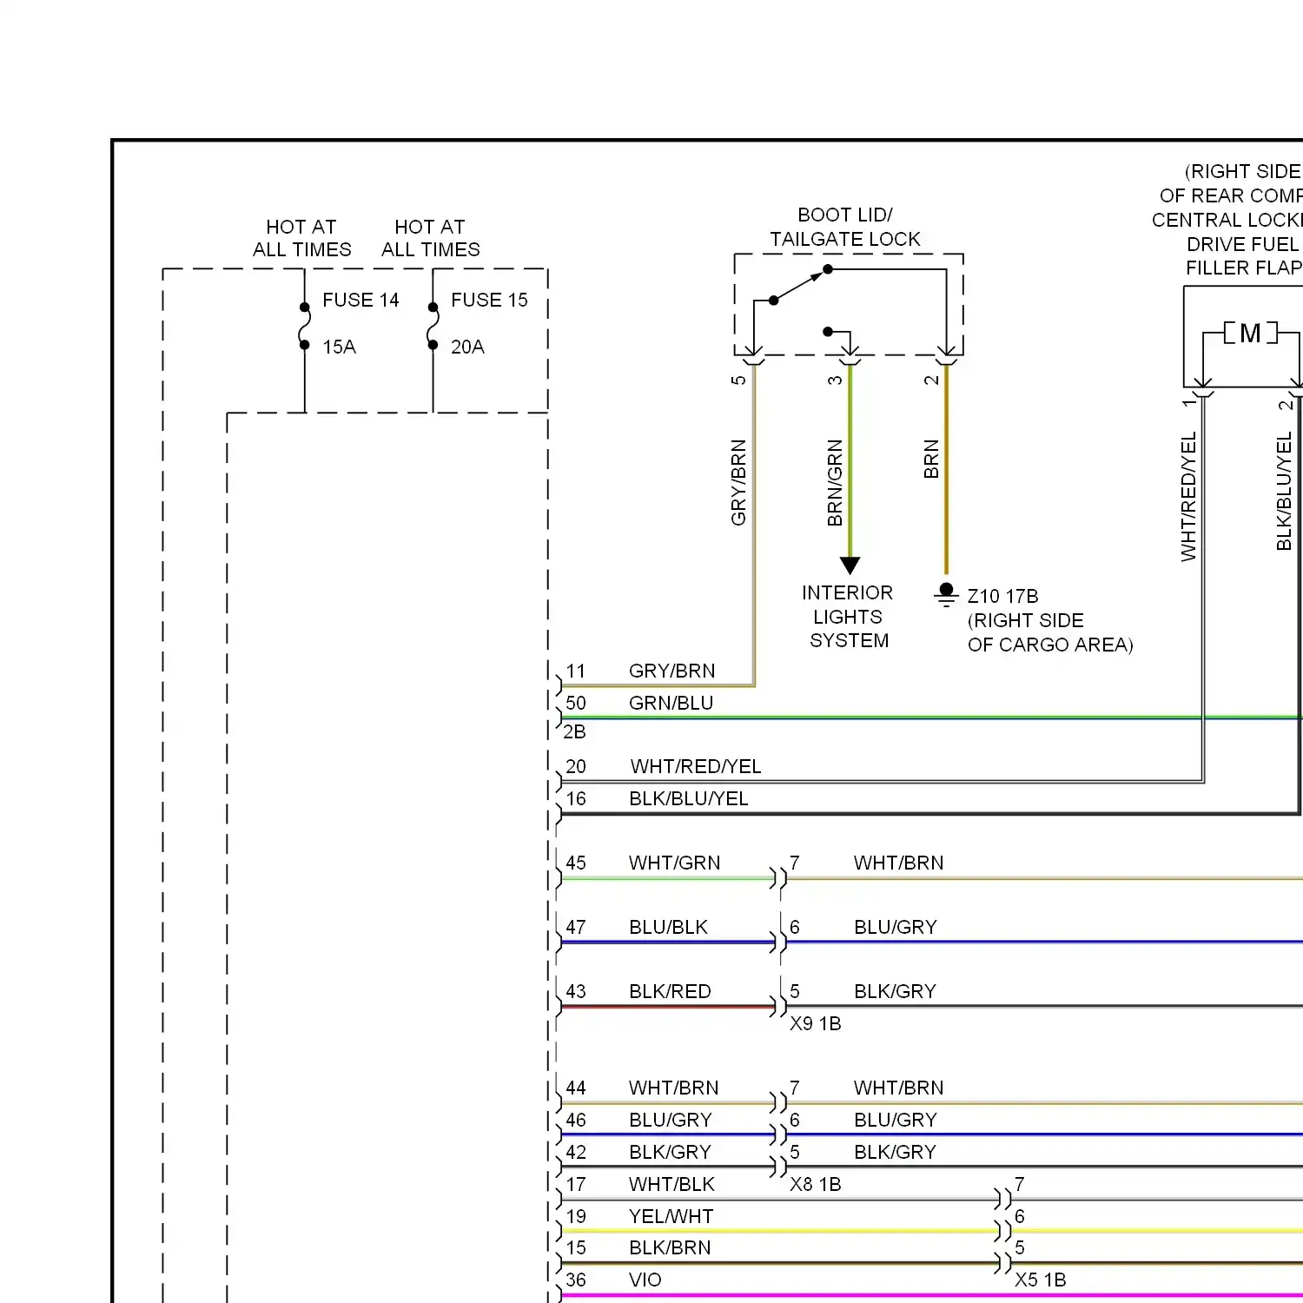This screenshot has width=1303, height=1303.
Task: Click the X8 1B connector label
Action: pos(815,1184)
